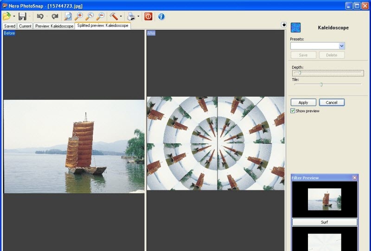This screenshot has width=371, height=251.
Task: Redo the last undone action
Action: coord(55,16)
